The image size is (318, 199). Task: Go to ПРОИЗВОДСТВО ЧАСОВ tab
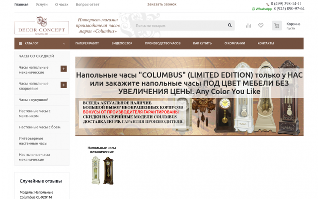[x=162, y=43]
